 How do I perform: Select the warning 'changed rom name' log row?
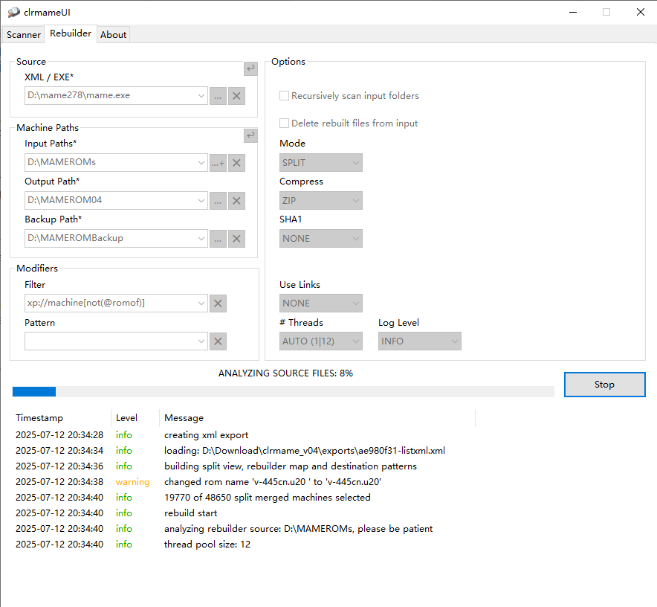(x=245, y=482)
